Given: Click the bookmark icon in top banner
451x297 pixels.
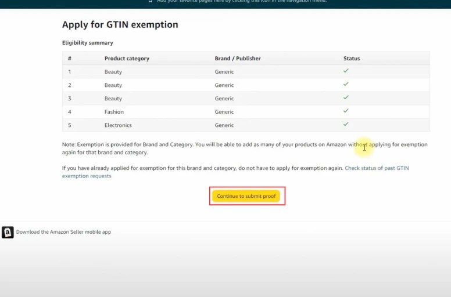Looking at the screenshot, I should (150, 1).
